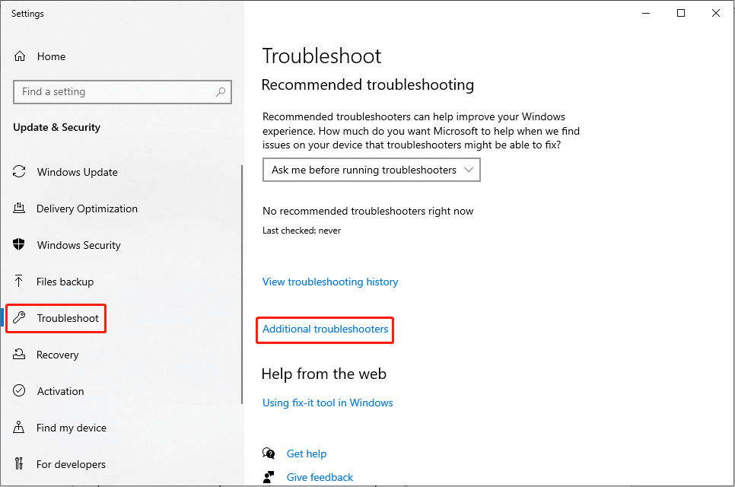The width and height of the screenshot is (735, 487).
Task: Open Windows Update settings
Action: 76,172
